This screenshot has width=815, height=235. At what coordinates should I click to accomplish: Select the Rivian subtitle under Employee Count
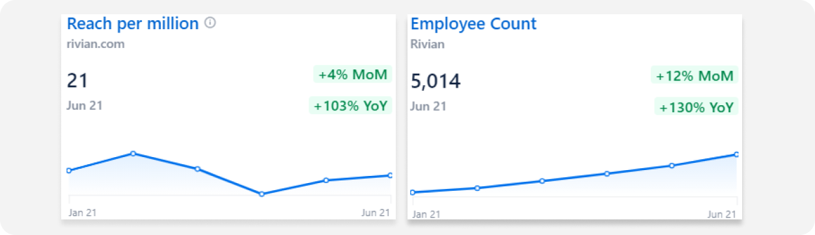(x=427, y=45)
